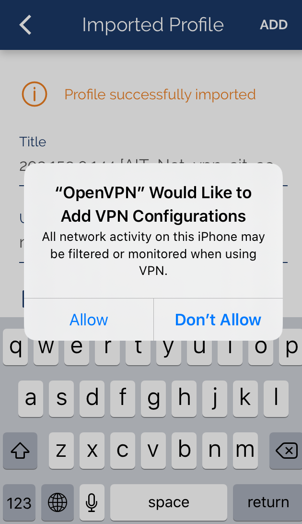Tap the orange info circle icon
The height and width of the screenshot is (524, 302).
click(35, 94)
